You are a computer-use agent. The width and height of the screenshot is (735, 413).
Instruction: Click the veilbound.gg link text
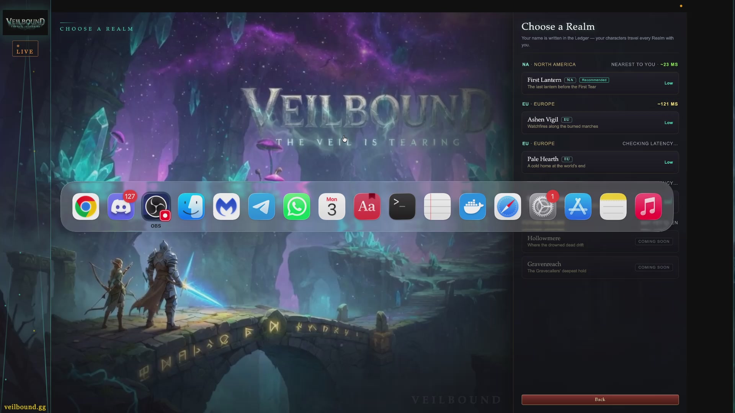pos(25,407)
